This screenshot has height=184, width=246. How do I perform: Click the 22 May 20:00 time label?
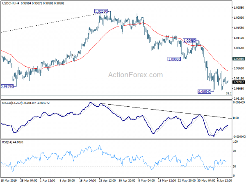tap(187, 180)
